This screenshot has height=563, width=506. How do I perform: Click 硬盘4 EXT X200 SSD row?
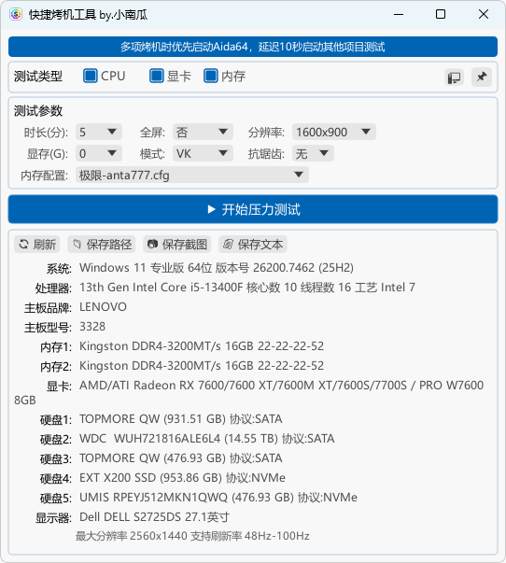click(162, 478)
